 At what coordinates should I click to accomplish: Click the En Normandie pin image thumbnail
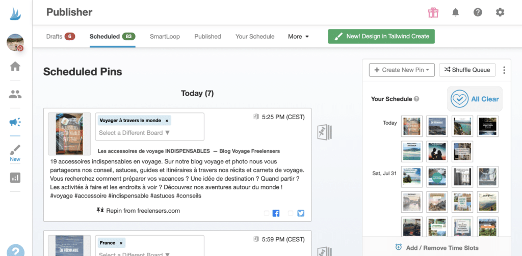69,246
